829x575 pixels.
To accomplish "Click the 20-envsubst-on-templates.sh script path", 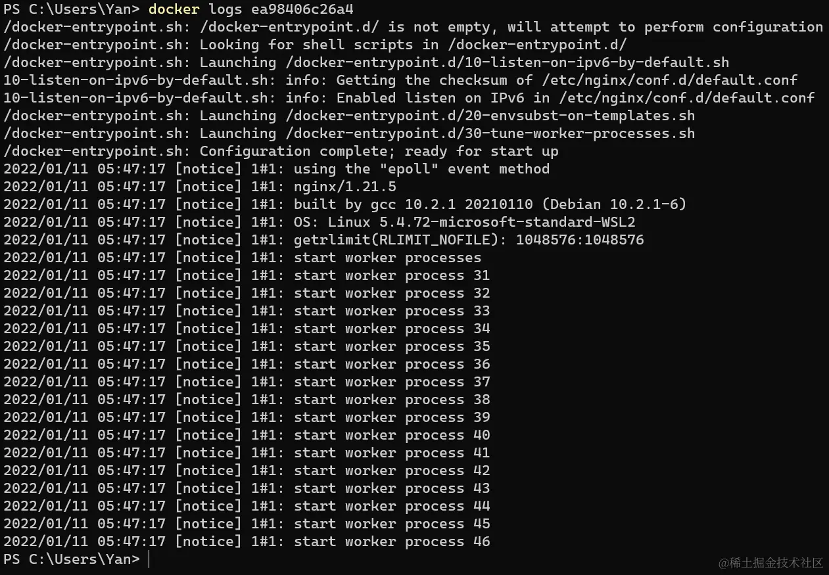I will click(x=494, y=116).
